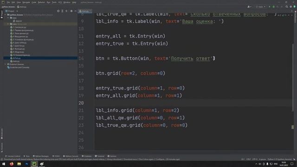The height and width of the screenshot is (167, 297).
Task: Click the Select Opened File locate icon
Action: pyautogui.click(x=58, y=11)
